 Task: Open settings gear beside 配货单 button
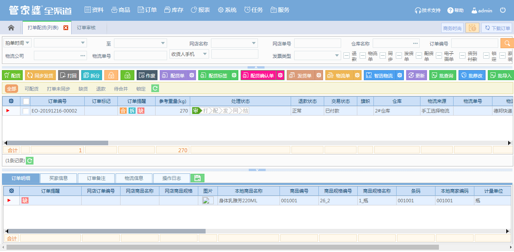[191, 76]
